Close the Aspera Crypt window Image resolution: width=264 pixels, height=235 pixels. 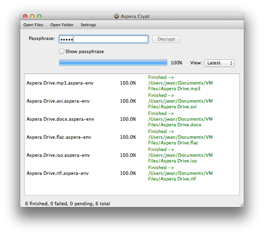point(25,16)
